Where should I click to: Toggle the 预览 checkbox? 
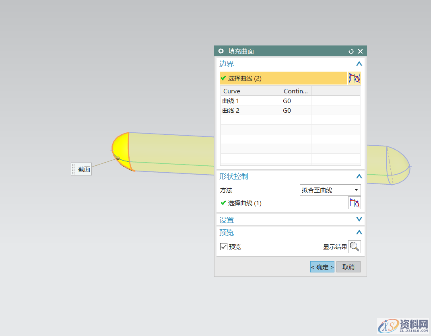[224, 247]
